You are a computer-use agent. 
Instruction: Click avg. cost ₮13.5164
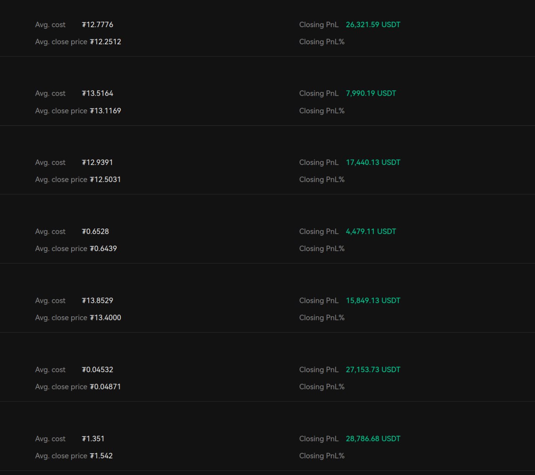click(x=97, y=94)
